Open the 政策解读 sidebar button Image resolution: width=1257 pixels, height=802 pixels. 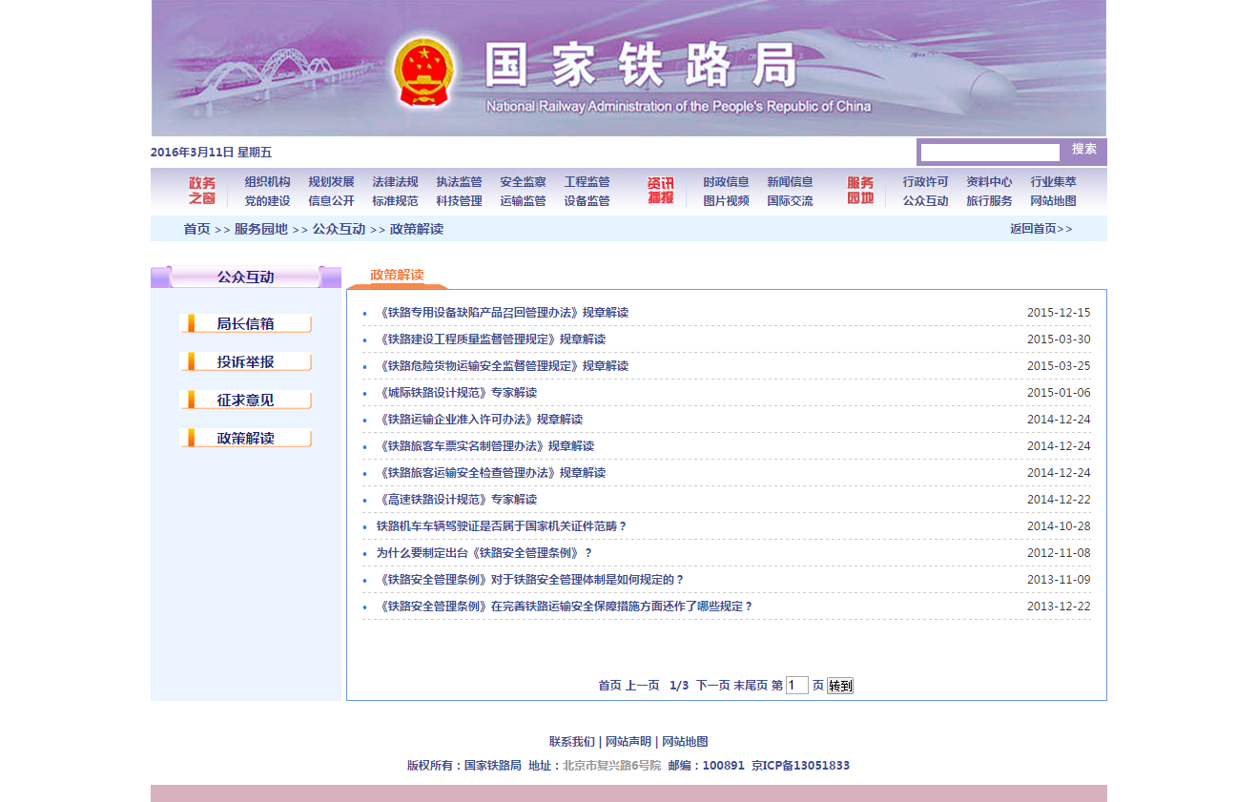click(245, 439)
